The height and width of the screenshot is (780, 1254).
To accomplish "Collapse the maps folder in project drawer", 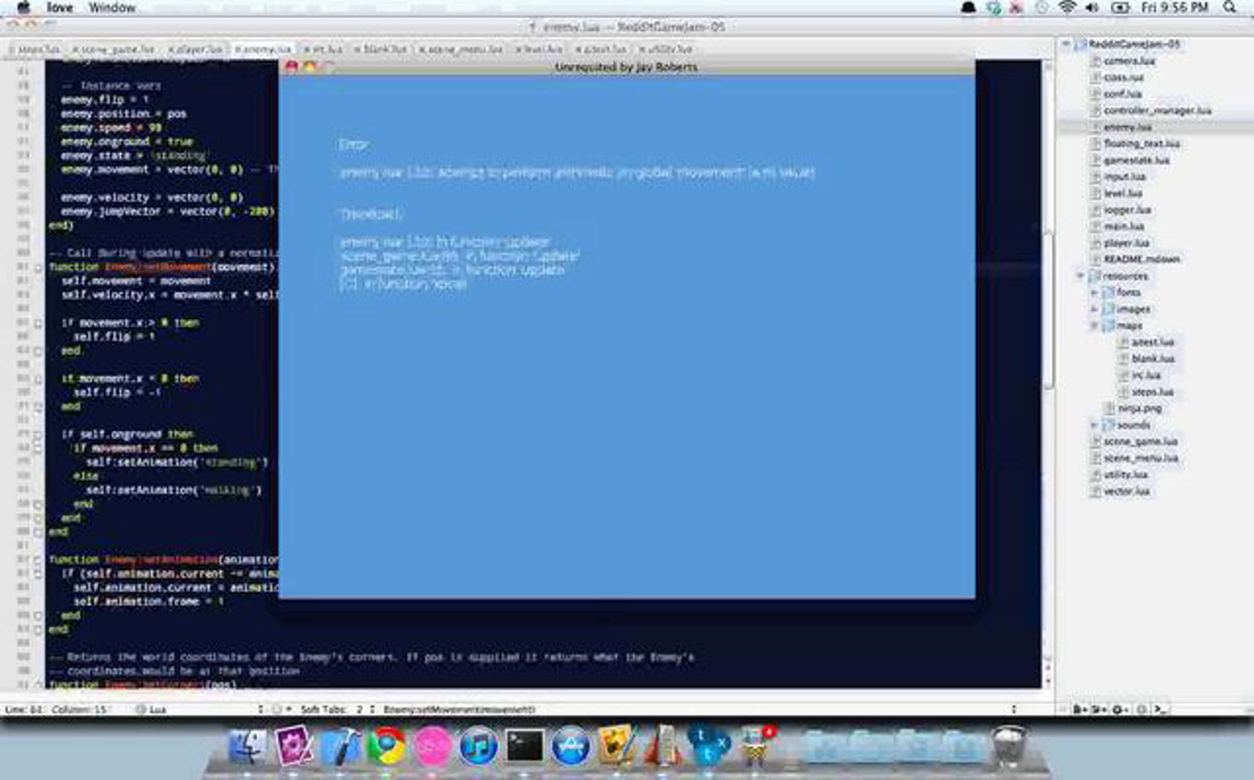I will [x=1094, y=325].
